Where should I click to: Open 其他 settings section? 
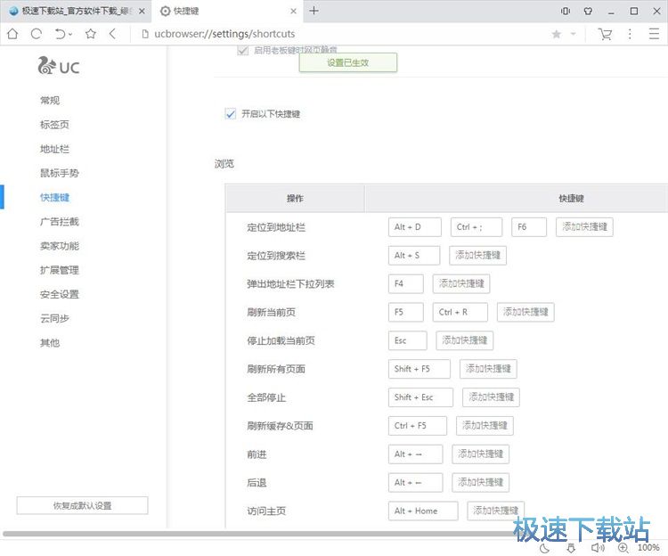(49, 342)
